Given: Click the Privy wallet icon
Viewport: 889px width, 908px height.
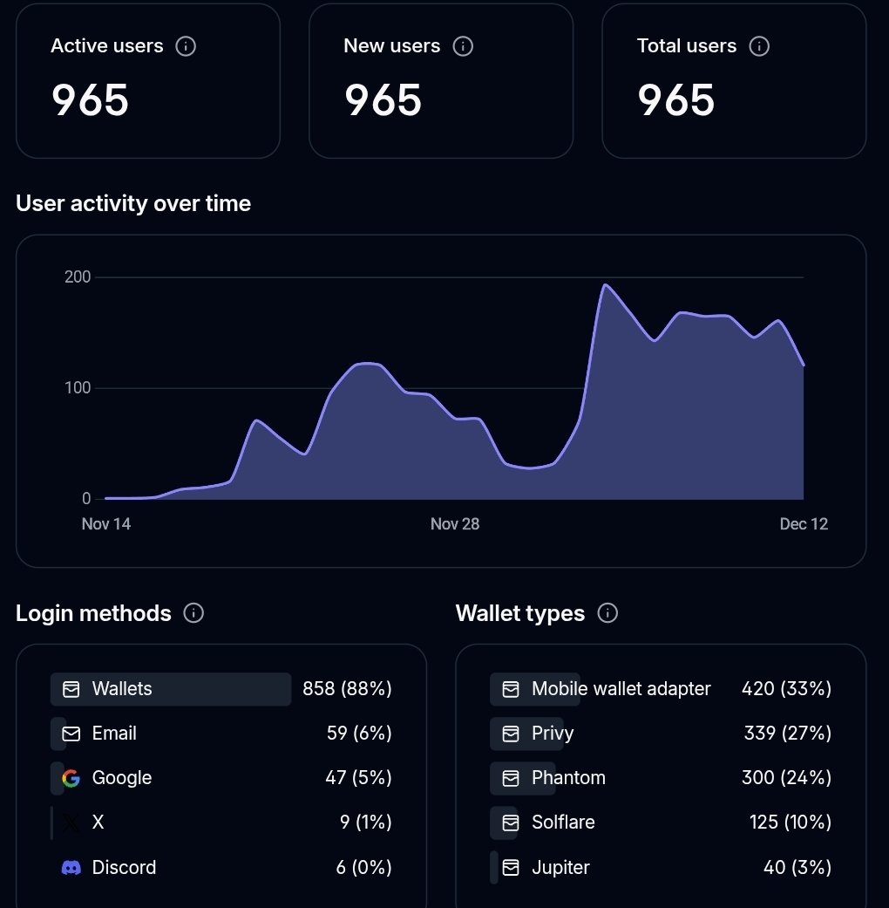Looking at the screenshot, I should 510,734.
